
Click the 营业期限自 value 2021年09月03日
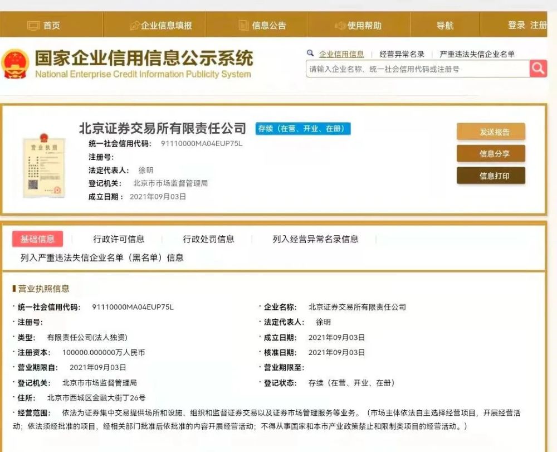[97, 367]
